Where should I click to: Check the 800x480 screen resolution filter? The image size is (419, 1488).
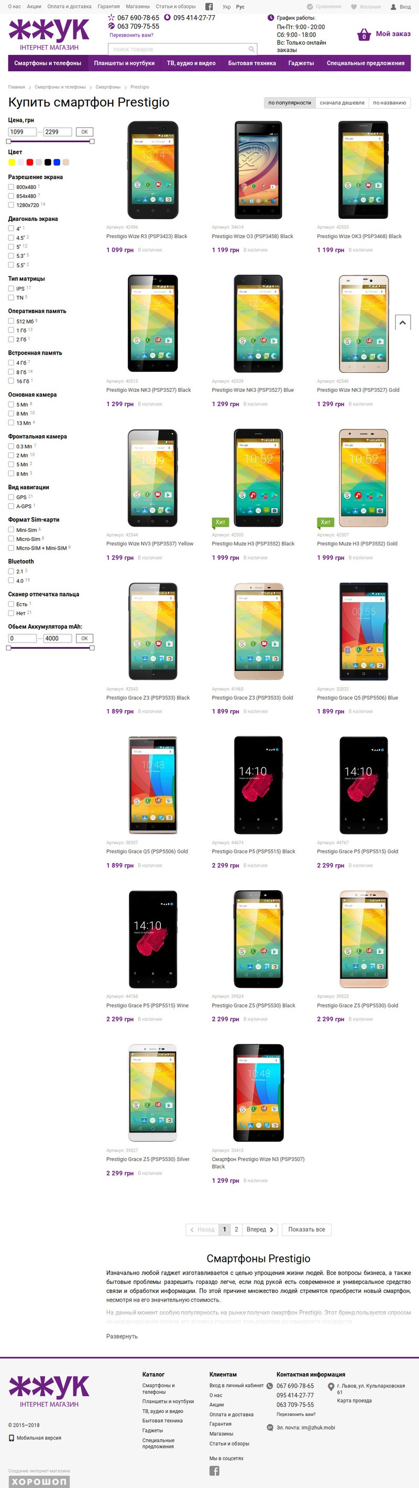click(11, 187)
